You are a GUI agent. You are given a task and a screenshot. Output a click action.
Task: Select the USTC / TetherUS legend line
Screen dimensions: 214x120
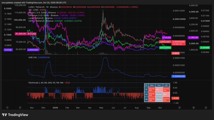(x=55, y=21)
